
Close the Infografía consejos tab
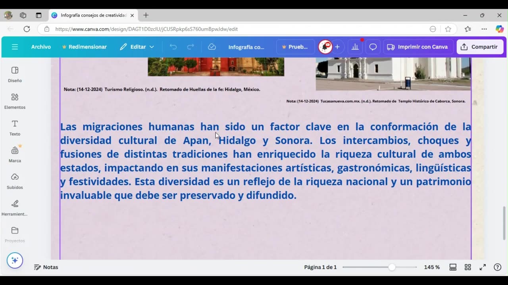point(132,15)
